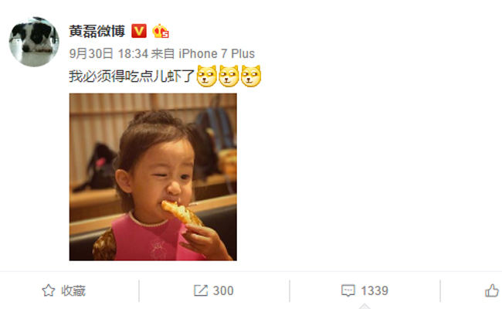Click the first doge emoji

[x=206, y=76]
